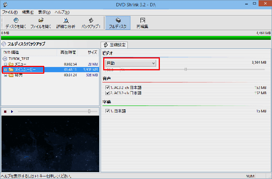Open the 表示(V) menu
Viewport: 272px width, 179px height.
pyautogui.click(x=45, y=12)
